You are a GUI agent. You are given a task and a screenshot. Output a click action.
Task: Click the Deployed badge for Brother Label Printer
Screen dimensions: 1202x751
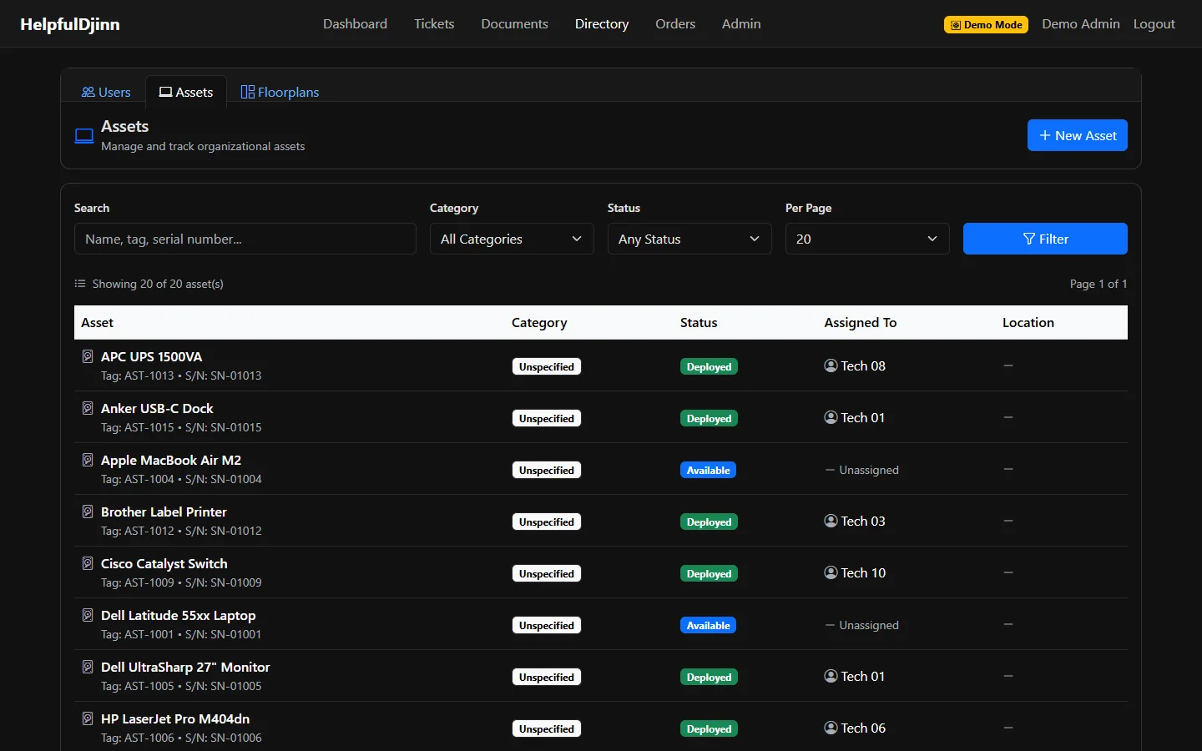(x=709, y=522)
